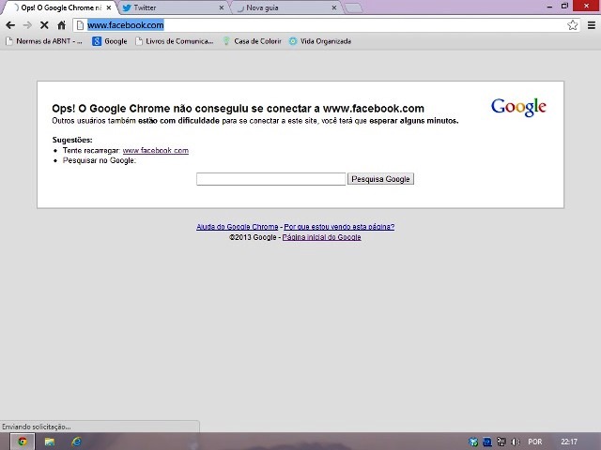
Task: Click the Google logo
Action: pos(518,107)
